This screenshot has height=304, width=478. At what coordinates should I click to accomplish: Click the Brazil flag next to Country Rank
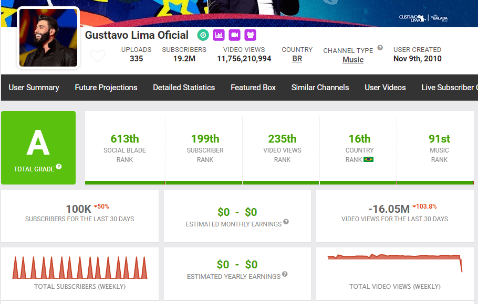pyautogui.click(x=368, y=159)
